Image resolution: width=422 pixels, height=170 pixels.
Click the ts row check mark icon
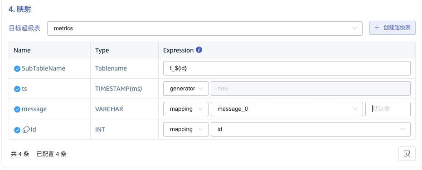(x=17, y=89)
